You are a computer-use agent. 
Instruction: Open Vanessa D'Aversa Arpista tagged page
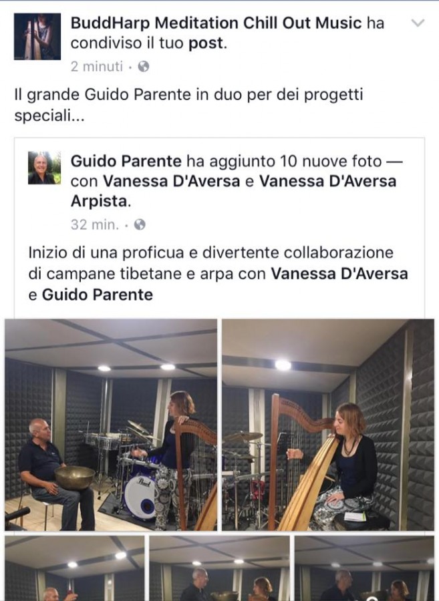pos(233,191)
